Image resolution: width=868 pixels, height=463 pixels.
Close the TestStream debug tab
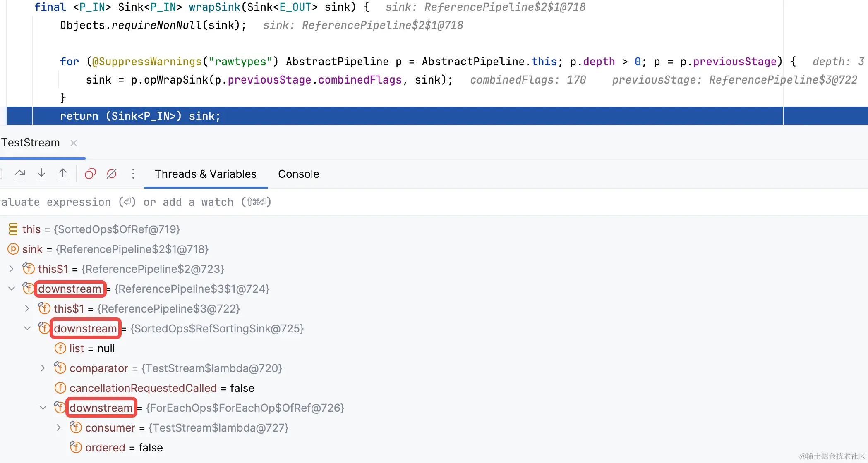pyautogui.click(x=74, y=143)
